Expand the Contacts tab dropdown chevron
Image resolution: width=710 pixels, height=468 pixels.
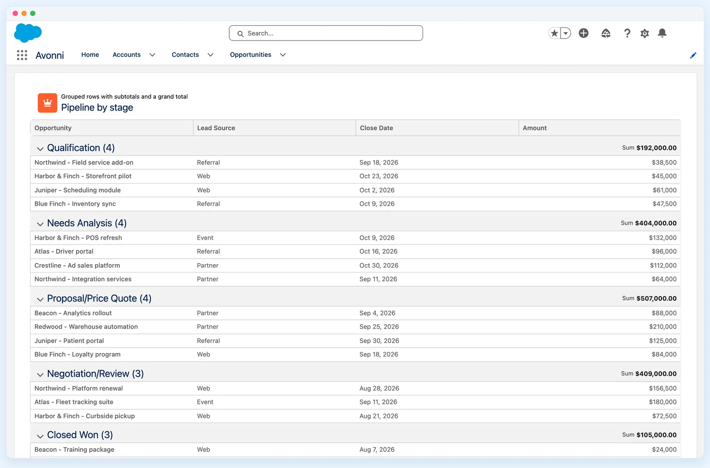211,55
